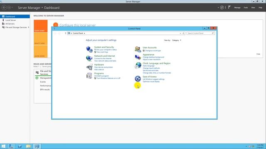Click the Appearance monitor icon
Image resolution: width=266 pixels, height=149 pixels.
[138, 57]
